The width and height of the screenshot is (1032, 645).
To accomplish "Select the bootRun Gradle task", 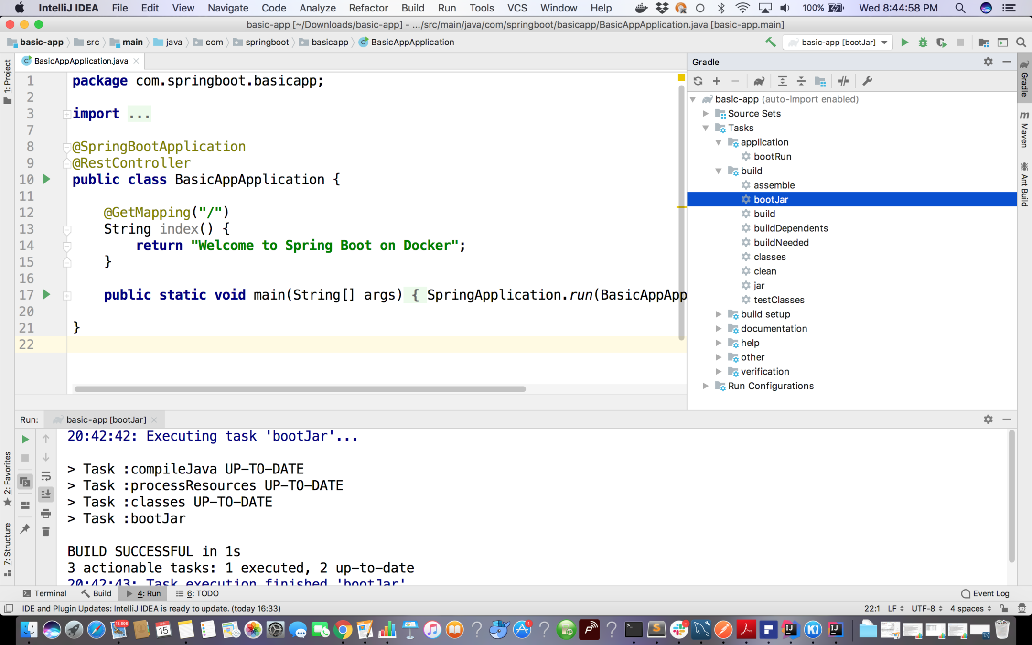I will point(772,157).
